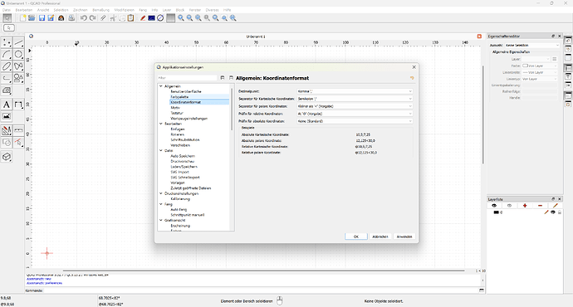Reset settings with orange arrow icon
The width and height of the screenshot is (573, 307).
tap(412, 78)
